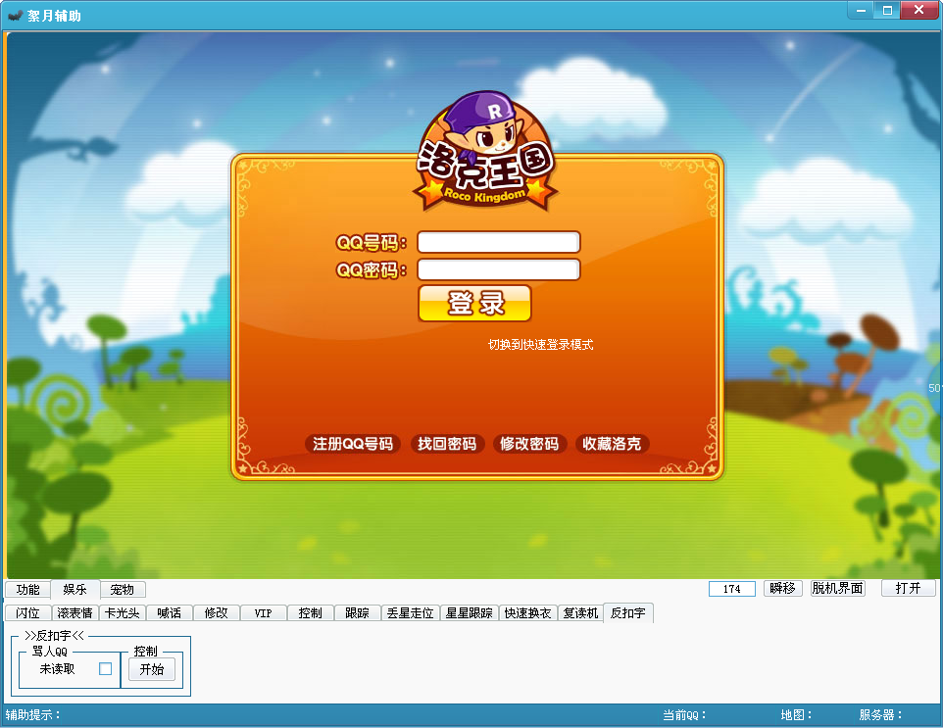Viewport: 943px width, 728px height.
Task: Maximize the 絮月辅助 window
Action: click(x=887, y=10)
